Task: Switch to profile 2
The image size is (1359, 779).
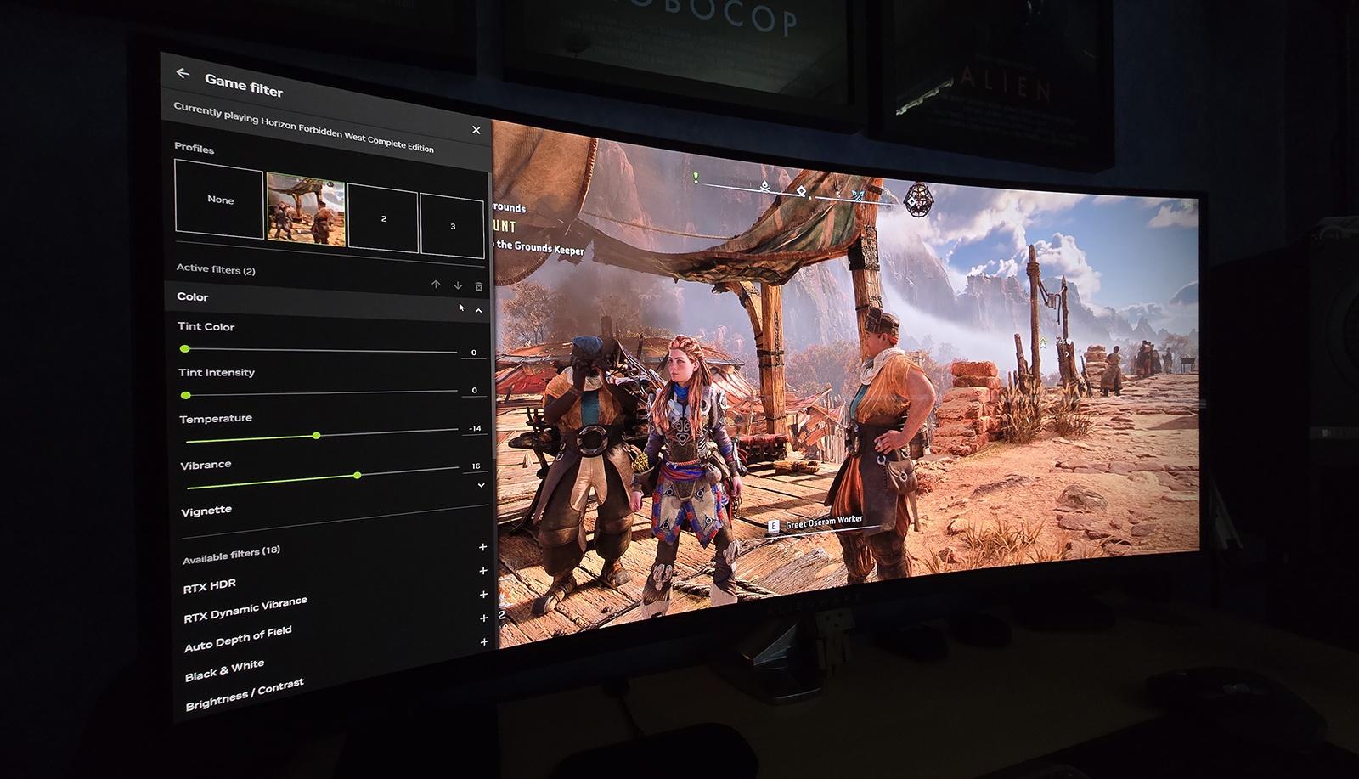Action: pos(383,219)
